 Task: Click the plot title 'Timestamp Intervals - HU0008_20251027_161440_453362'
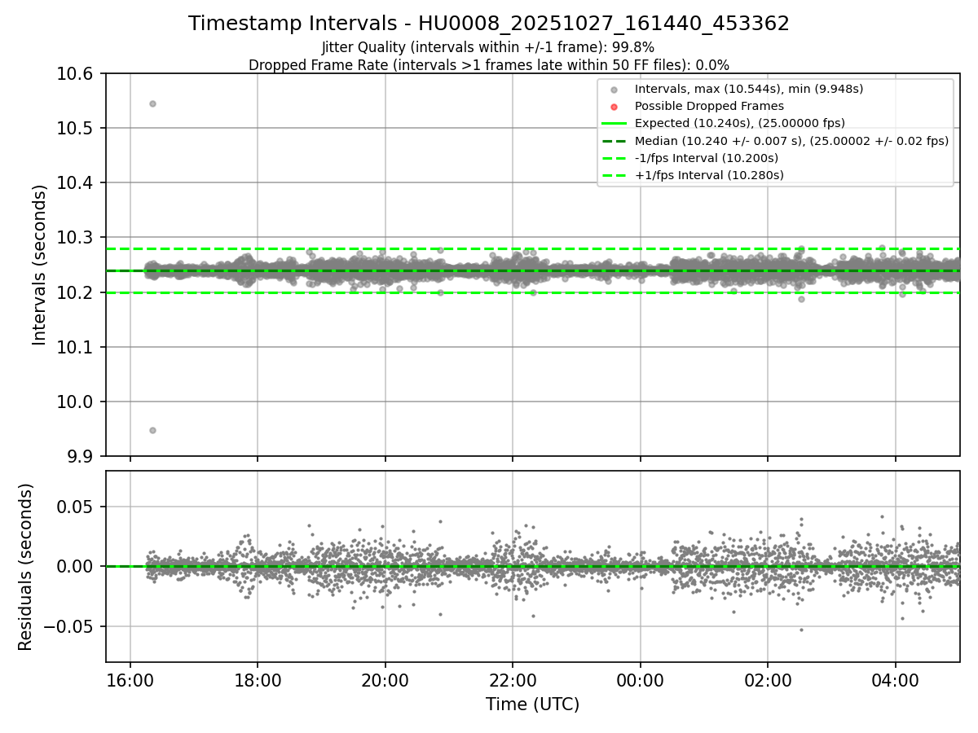coord(489,24)
